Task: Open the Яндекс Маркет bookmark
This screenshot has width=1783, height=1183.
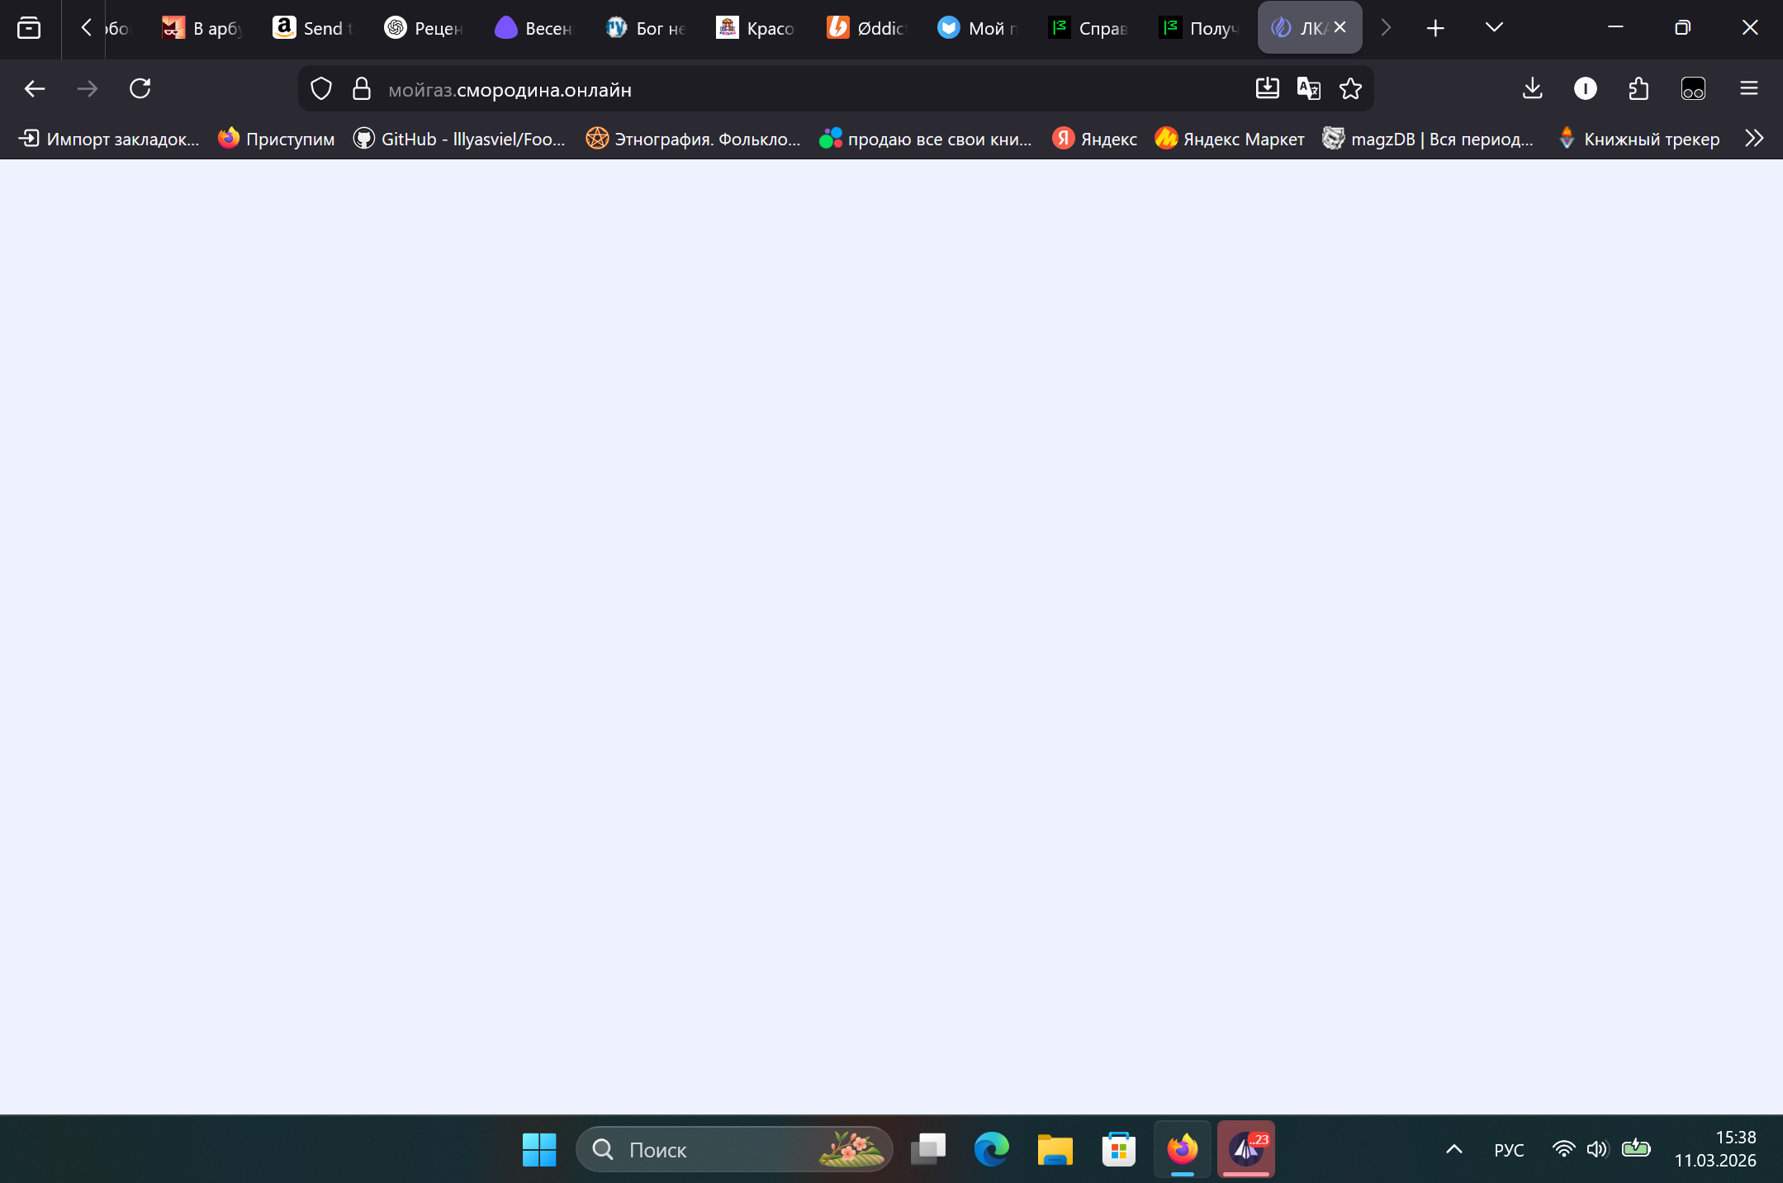Action: [x=1230, y=139]
